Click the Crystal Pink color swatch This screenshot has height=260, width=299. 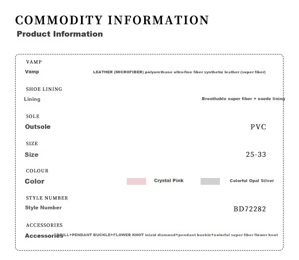[x=136, y=181]
